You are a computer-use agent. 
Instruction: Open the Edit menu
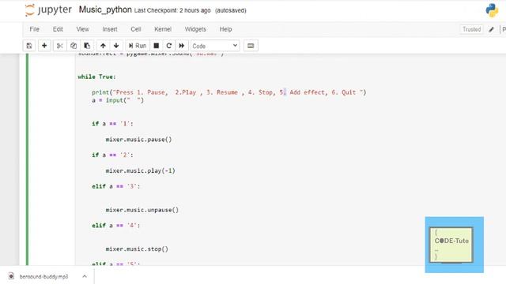pos(58,29)
